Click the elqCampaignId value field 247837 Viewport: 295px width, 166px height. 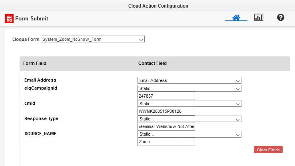[x=166, y=96]
